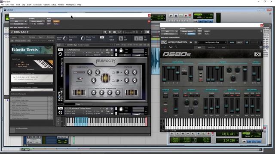Open Kontakt options gear icon

point(110,32)
